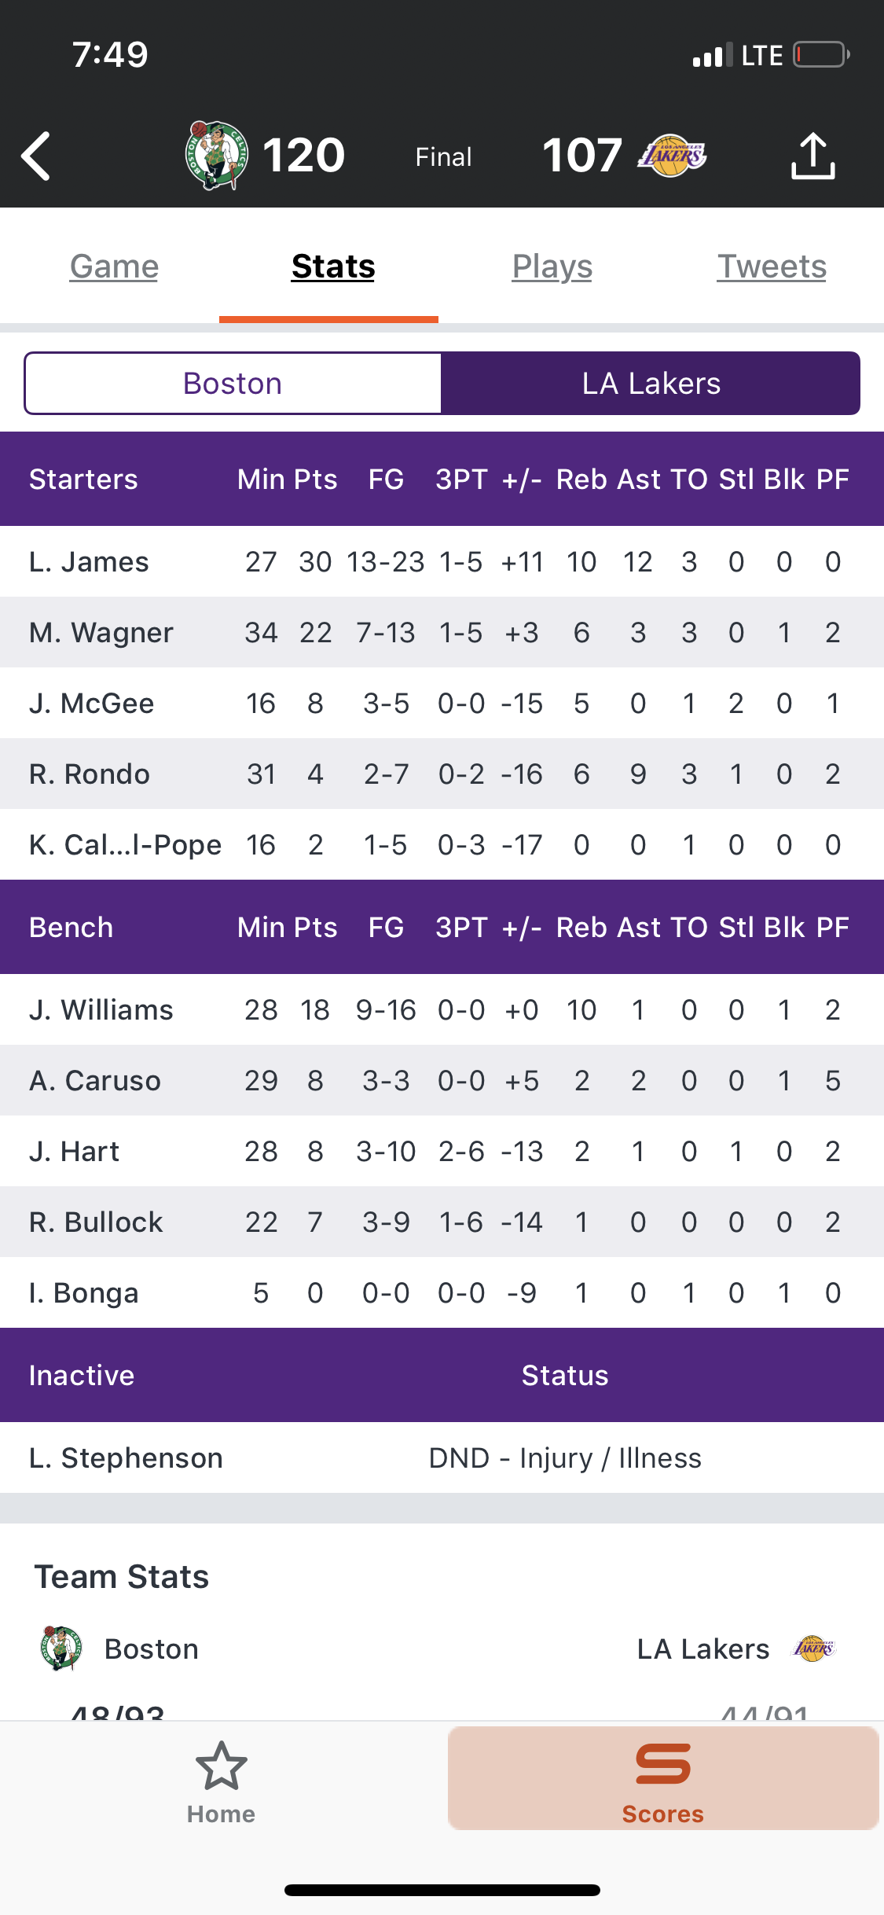884x1915 pixels.
Task: Open the Tweets tab
Action: click(772, 266)
